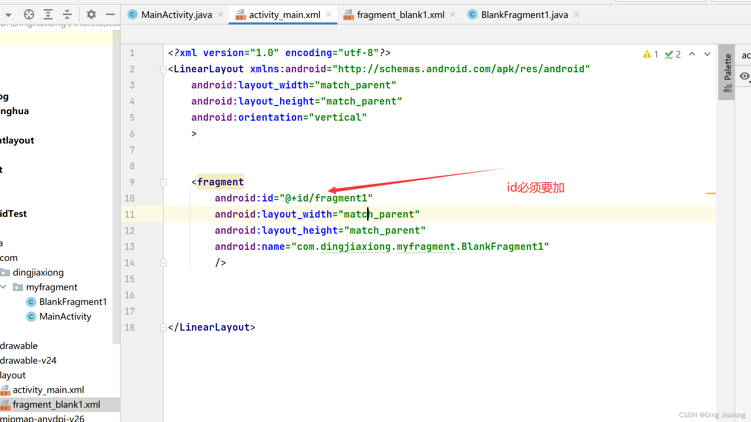Collapse the fragment tag fold marker at line 9
This screenshot has height=422, width=751.
(163, 182)
